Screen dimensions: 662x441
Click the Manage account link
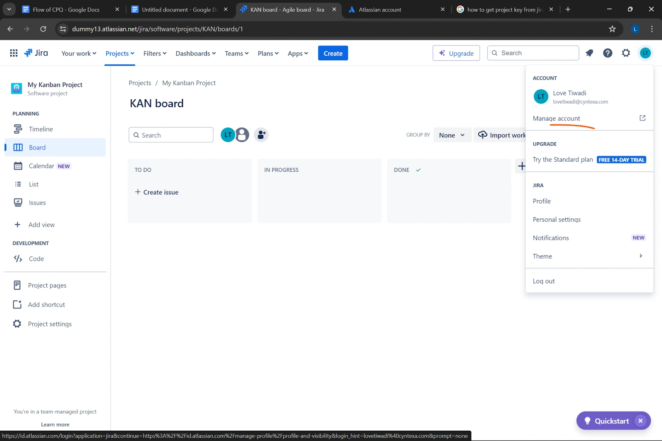coord(556,118)
